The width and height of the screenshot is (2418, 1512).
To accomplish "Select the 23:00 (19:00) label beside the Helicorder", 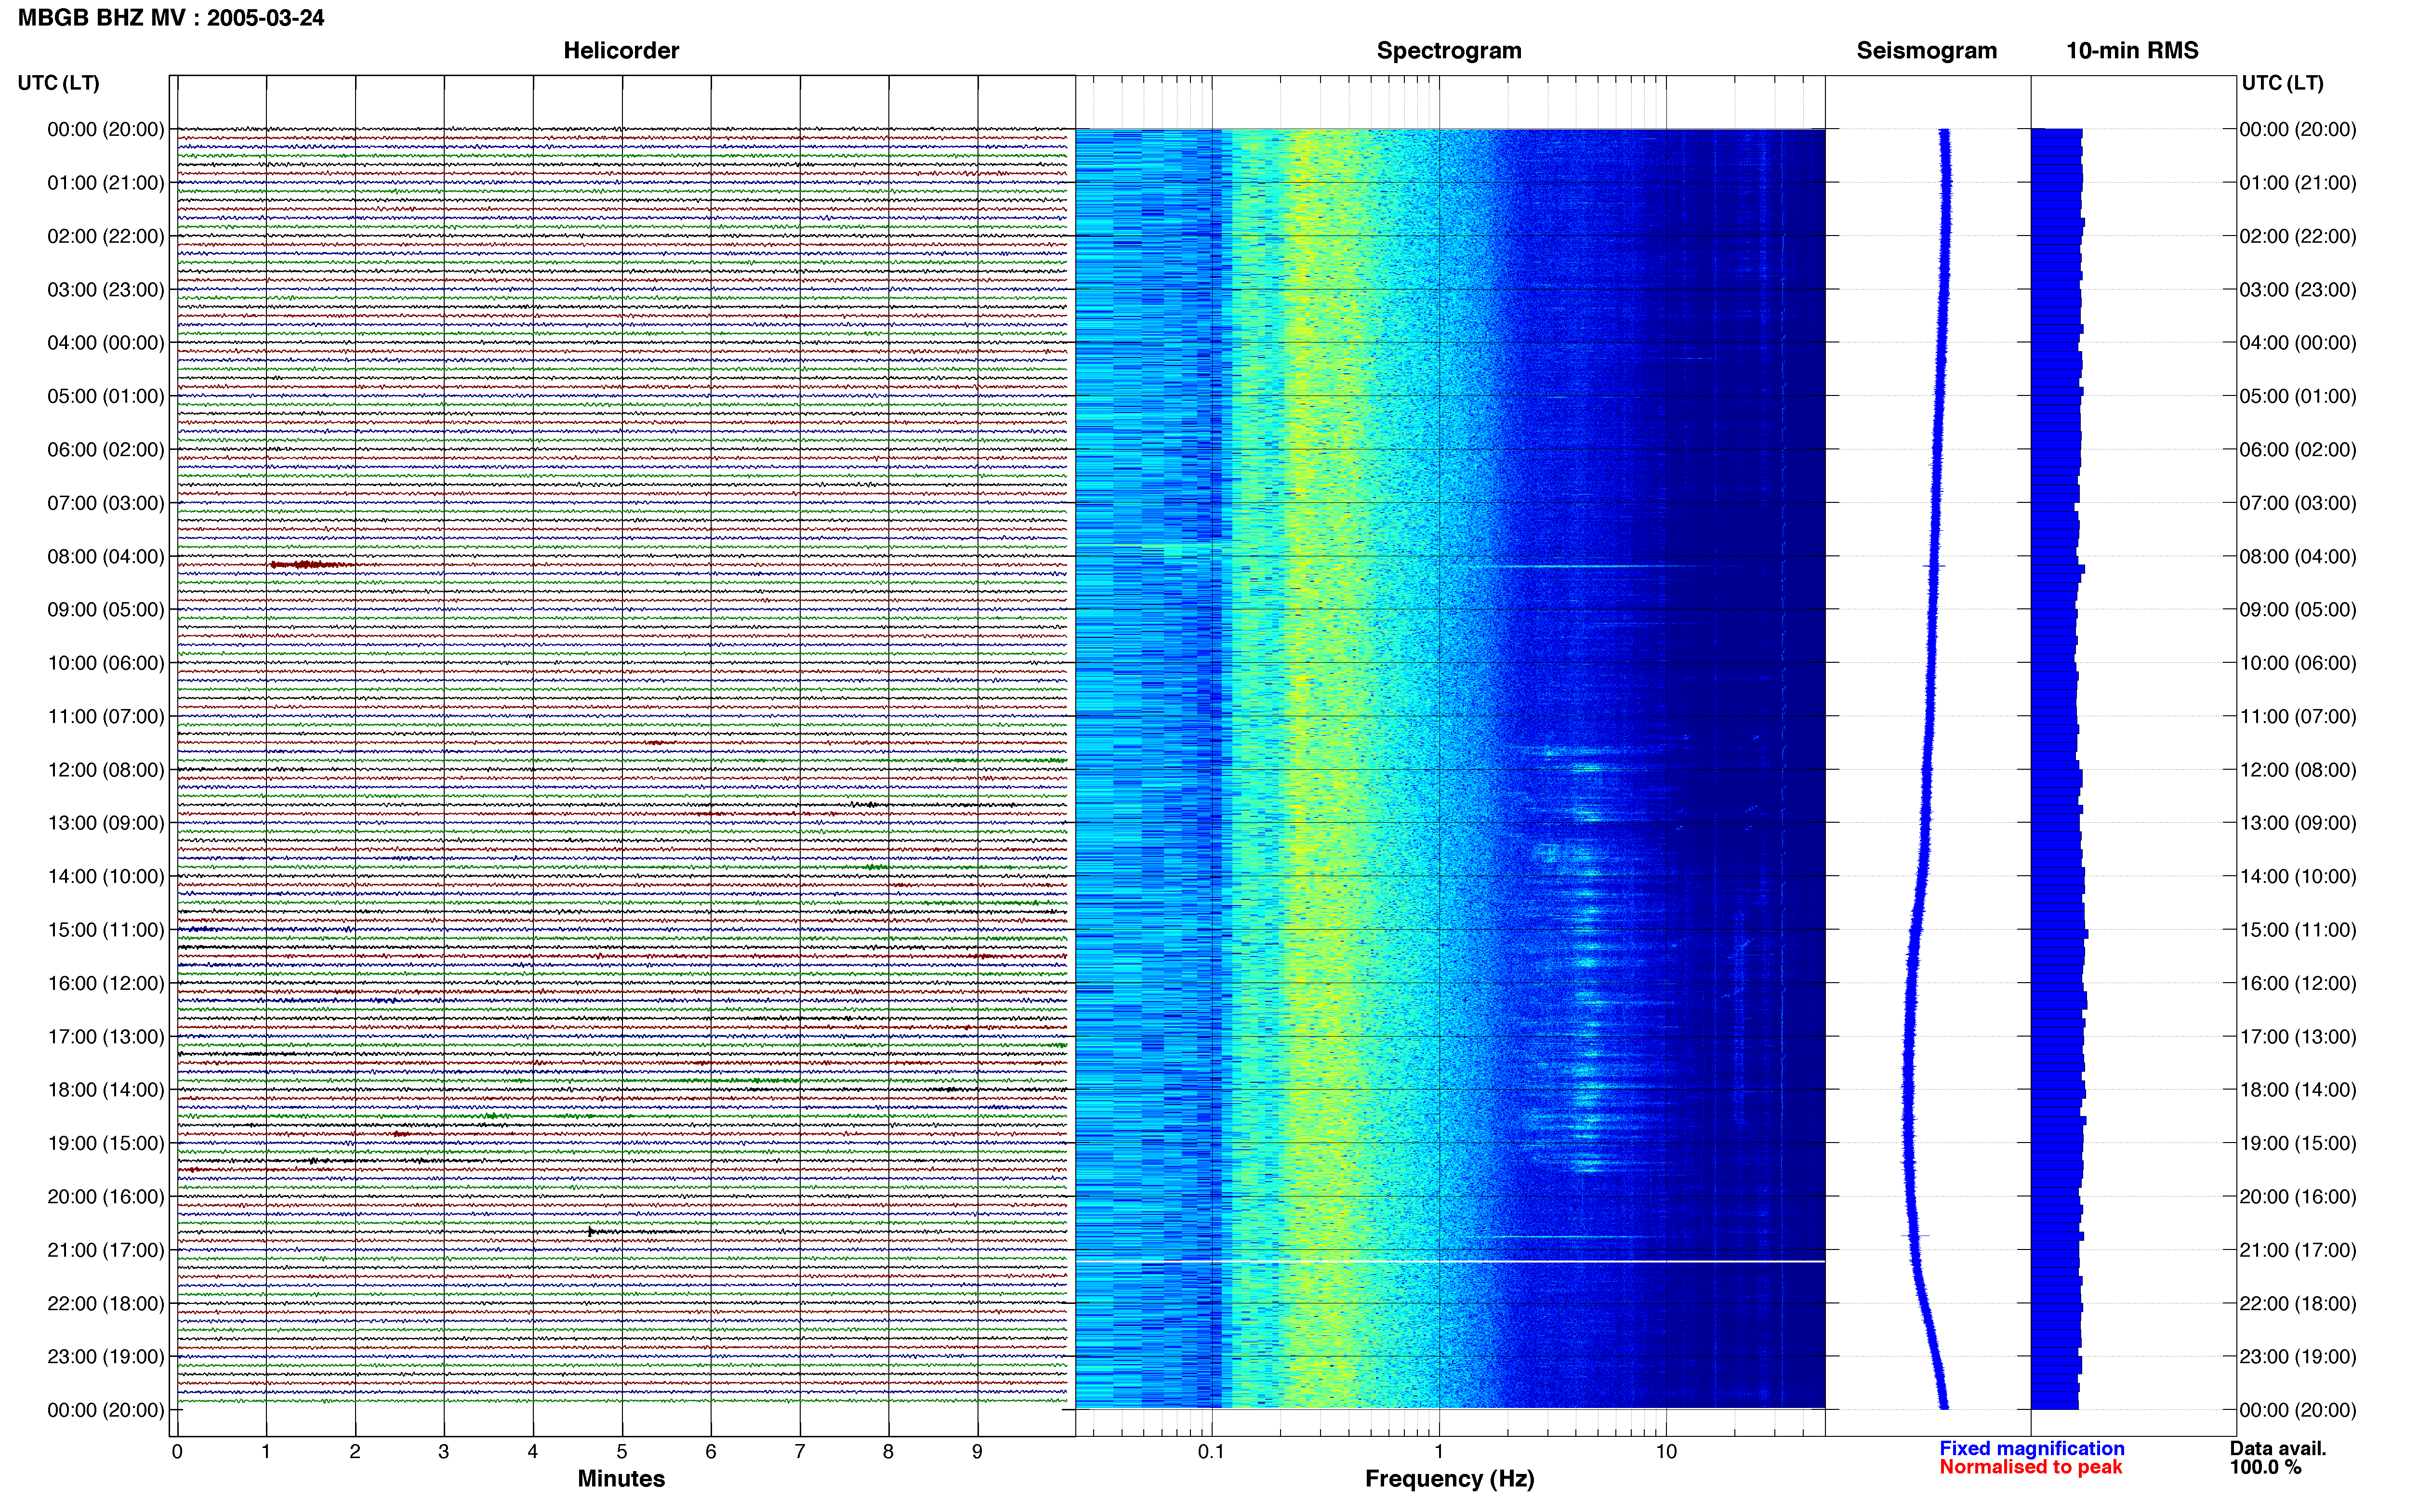I will click(106, 1356).
